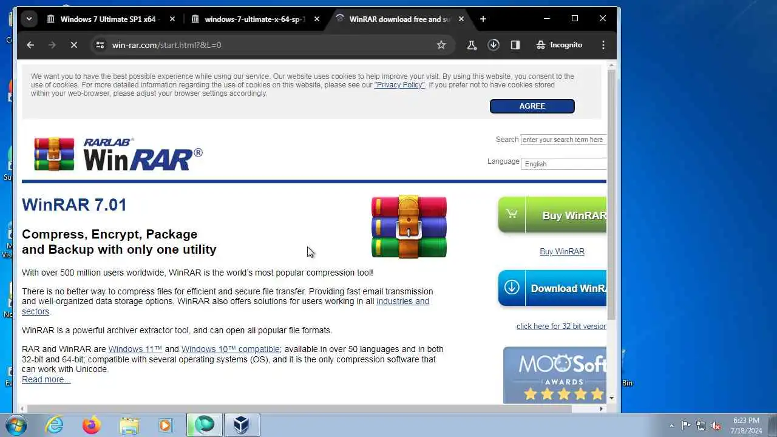The image size is (777, 437).
Task: Click the MOOSoft Awards badge
Action: point(555,374)
